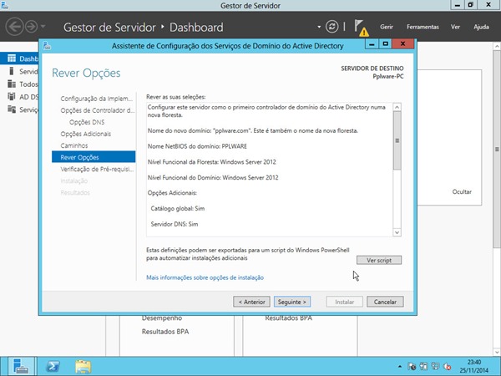The image size is (501, 376).
Task: Click the file services icon in sidebar
Action: (12, 109)
